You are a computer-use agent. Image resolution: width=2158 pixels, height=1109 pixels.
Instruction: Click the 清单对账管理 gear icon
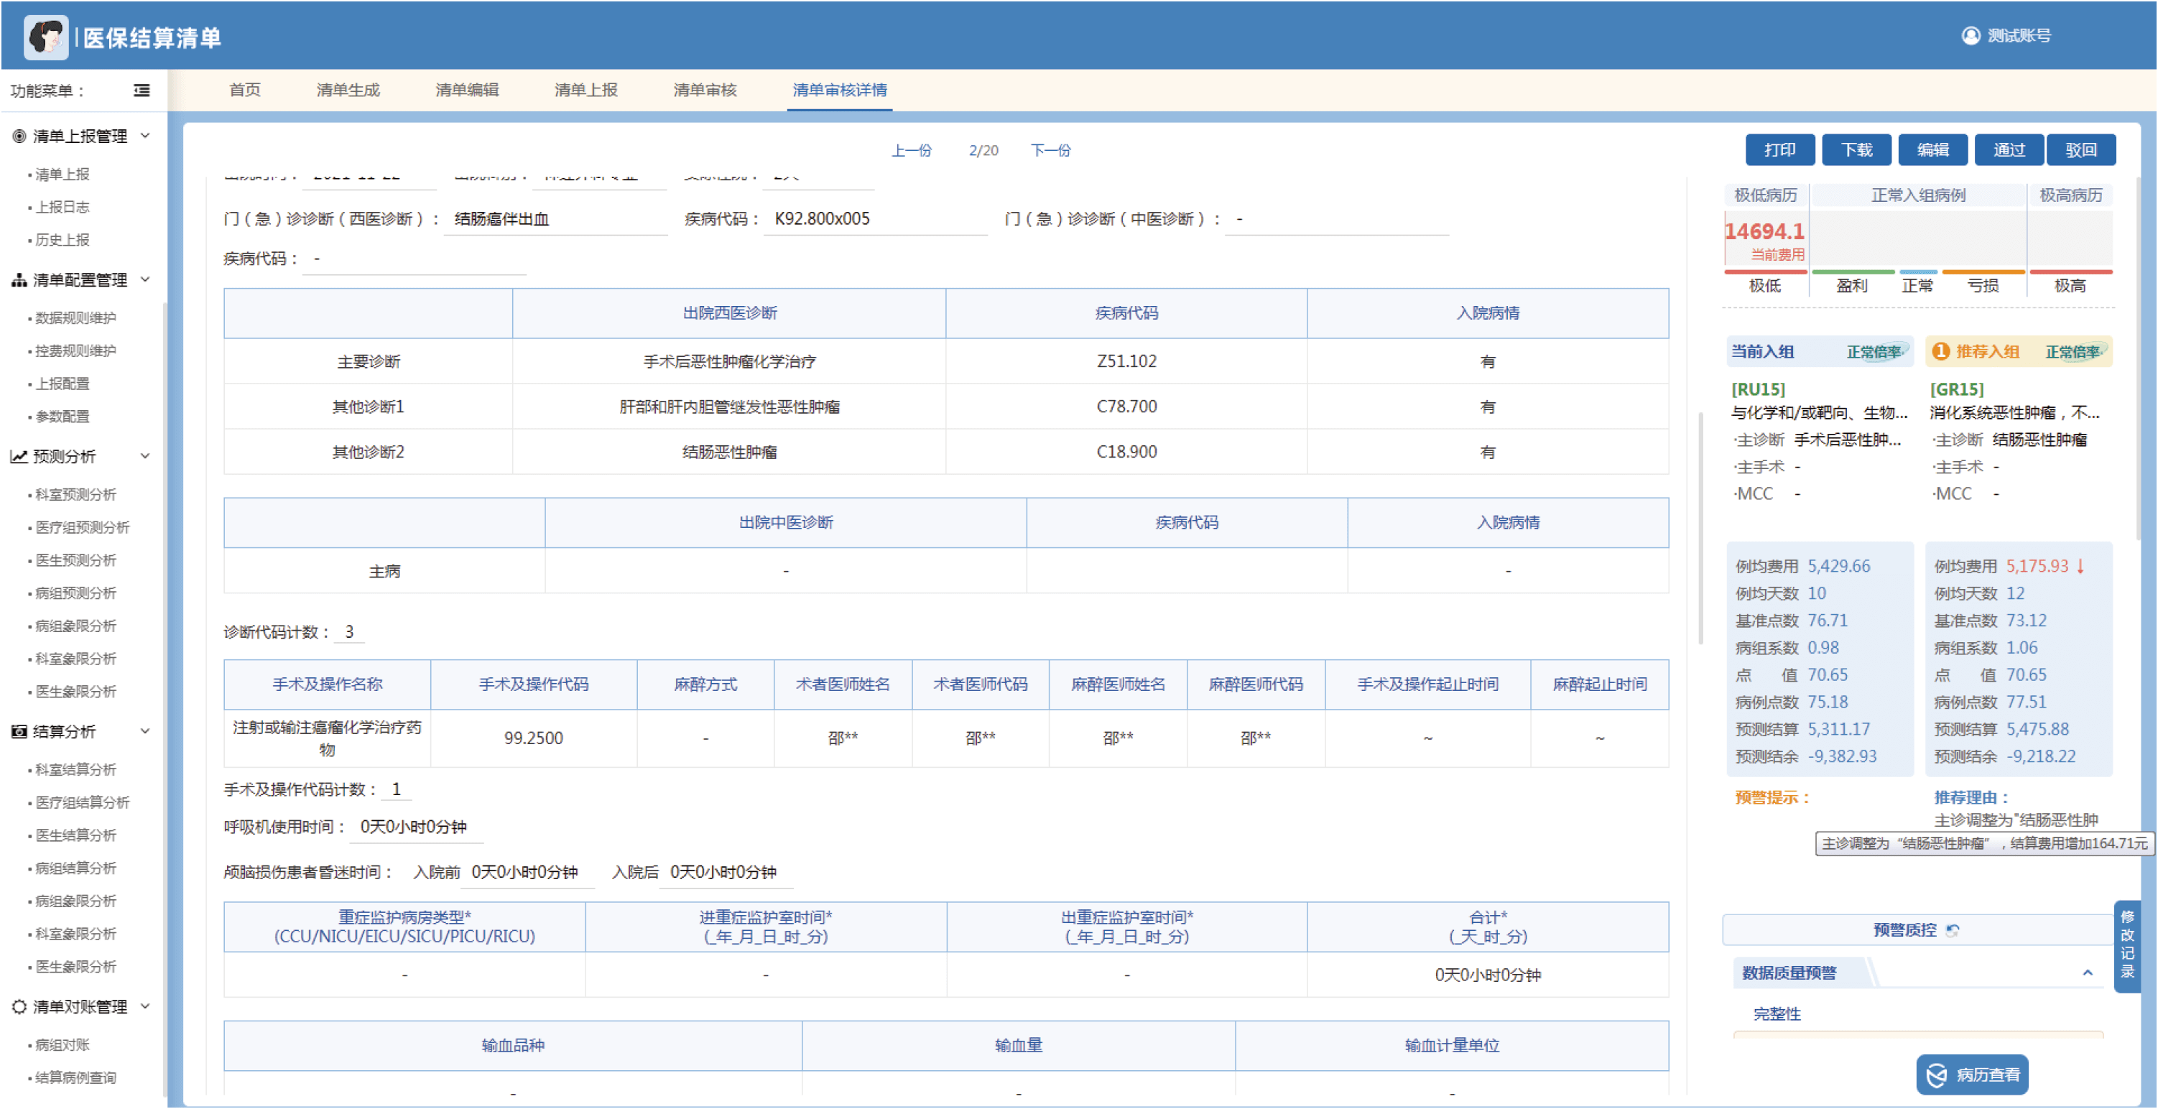tap(19, 1007)
